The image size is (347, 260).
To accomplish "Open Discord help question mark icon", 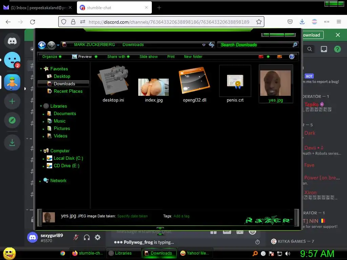I will (337, 49).
